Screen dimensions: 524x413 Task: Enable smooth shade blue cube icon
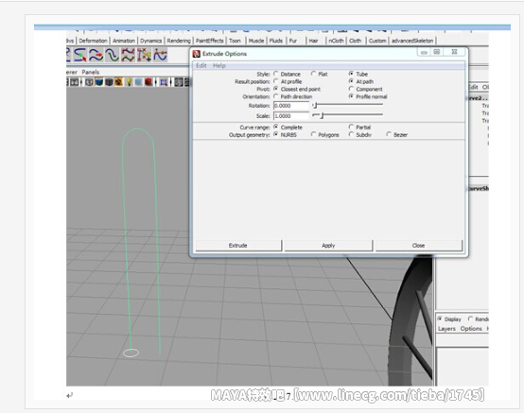click(x=99, y=82)
